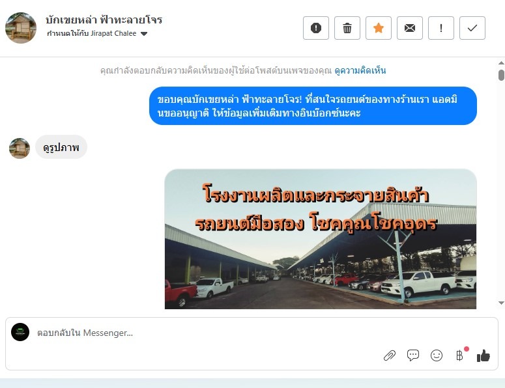Click the scrollbar up arrow

point(501,63)
